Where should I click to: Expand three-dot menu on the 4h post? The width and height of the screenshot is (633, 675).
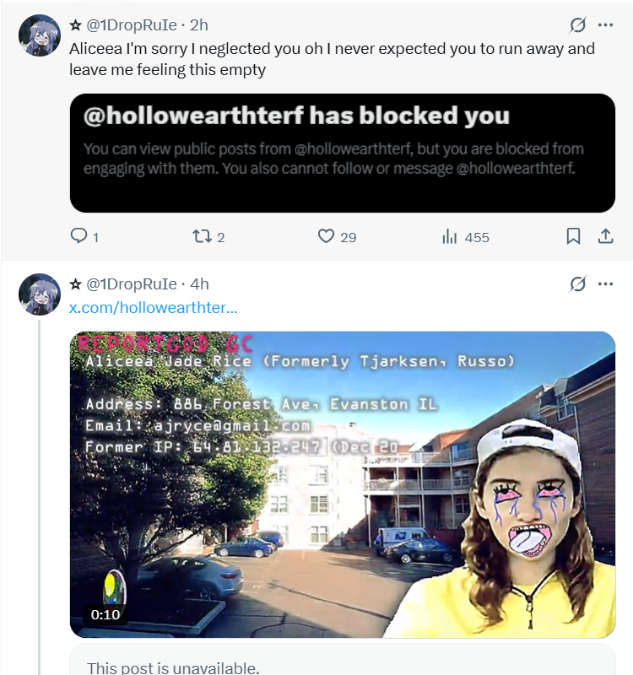click(605, 284)
